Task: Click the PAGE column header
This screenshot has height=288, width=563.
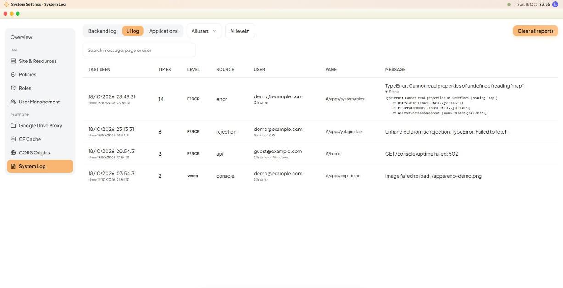Action: pyautogui.click(x=331, y=70)
